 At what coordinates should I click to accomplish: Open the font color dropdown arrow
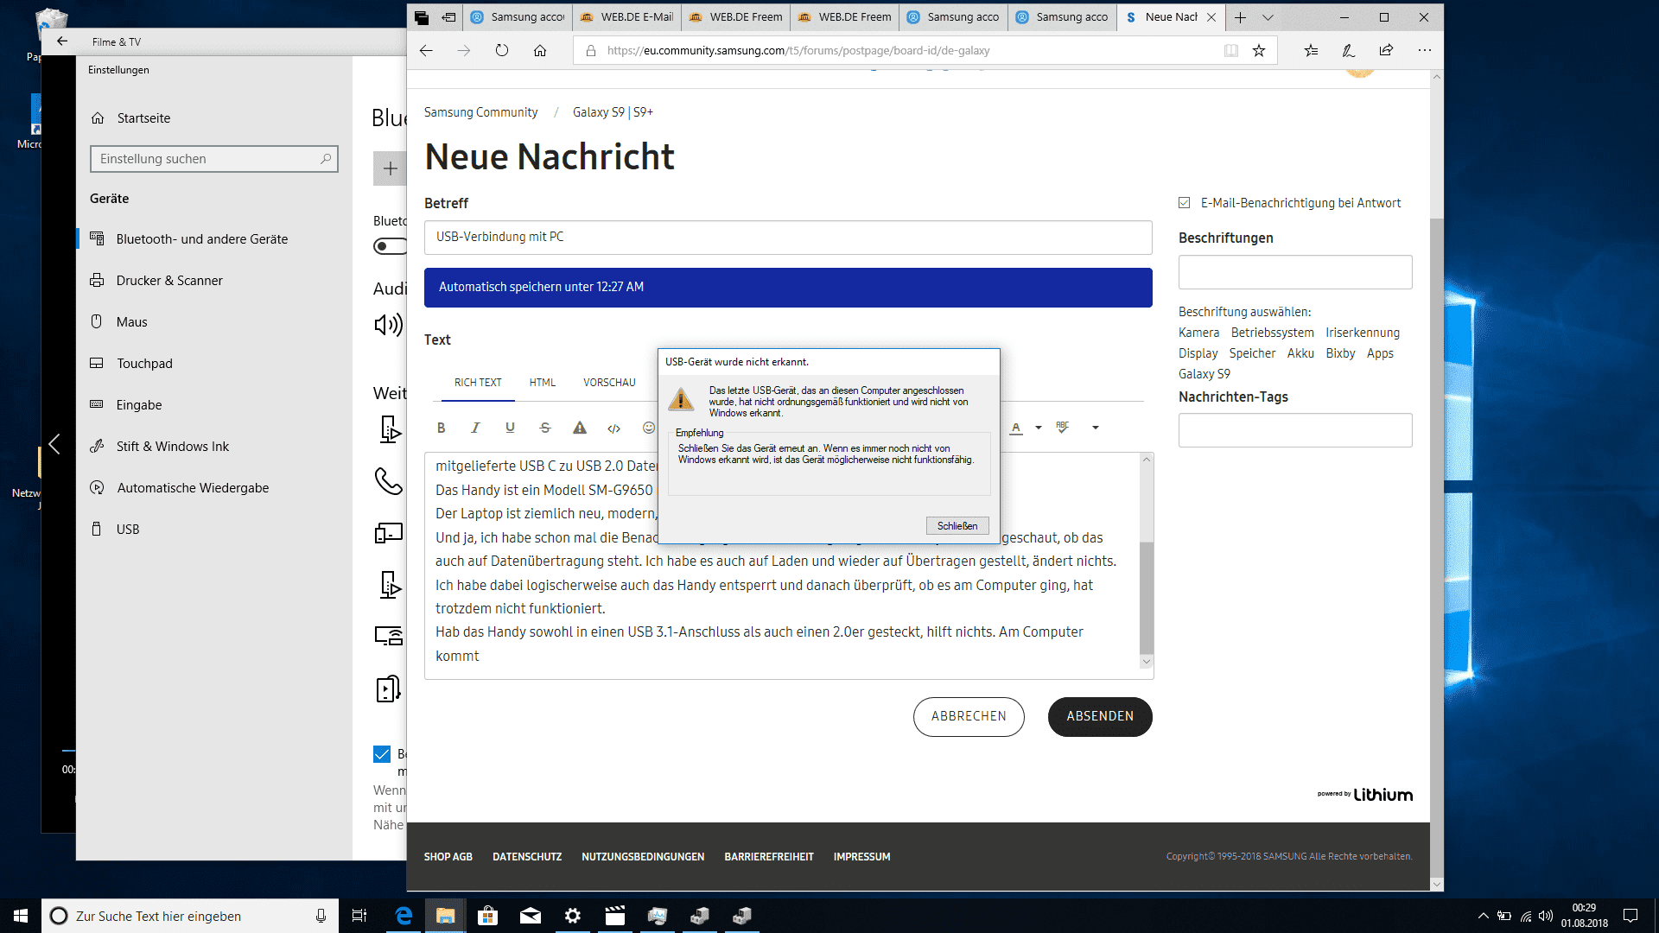coord(1039,428)
